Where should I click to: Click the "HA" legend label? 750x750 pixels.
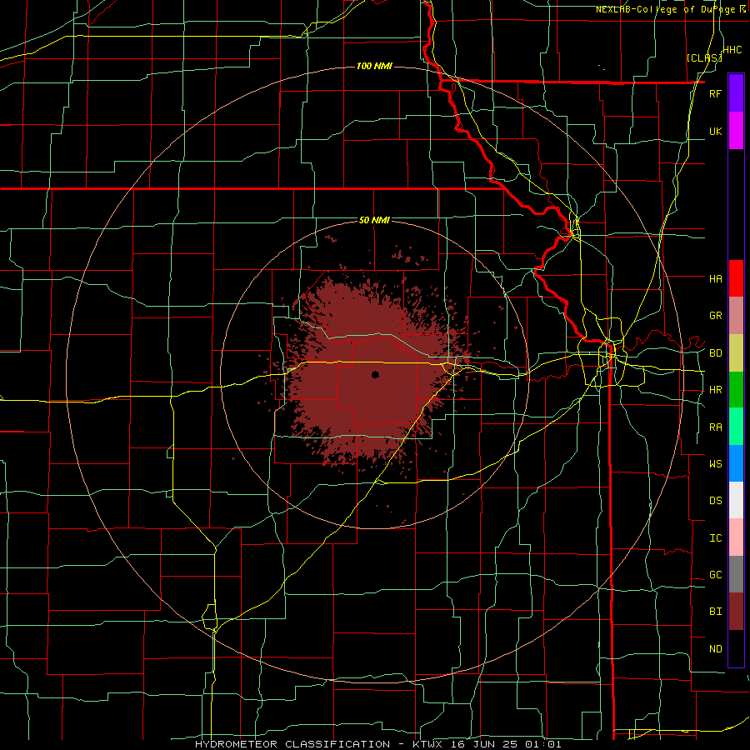[x=715, y=279]
